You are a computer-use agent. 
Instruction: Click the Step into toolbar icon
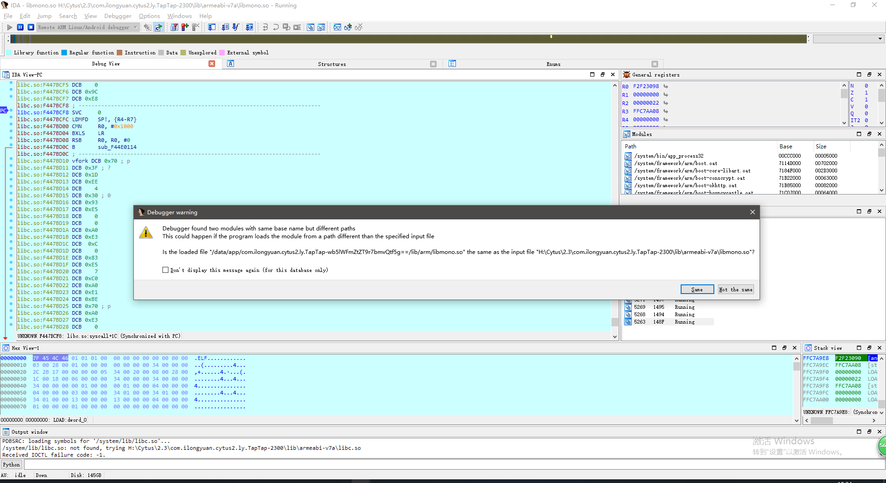tap(265, 27)
